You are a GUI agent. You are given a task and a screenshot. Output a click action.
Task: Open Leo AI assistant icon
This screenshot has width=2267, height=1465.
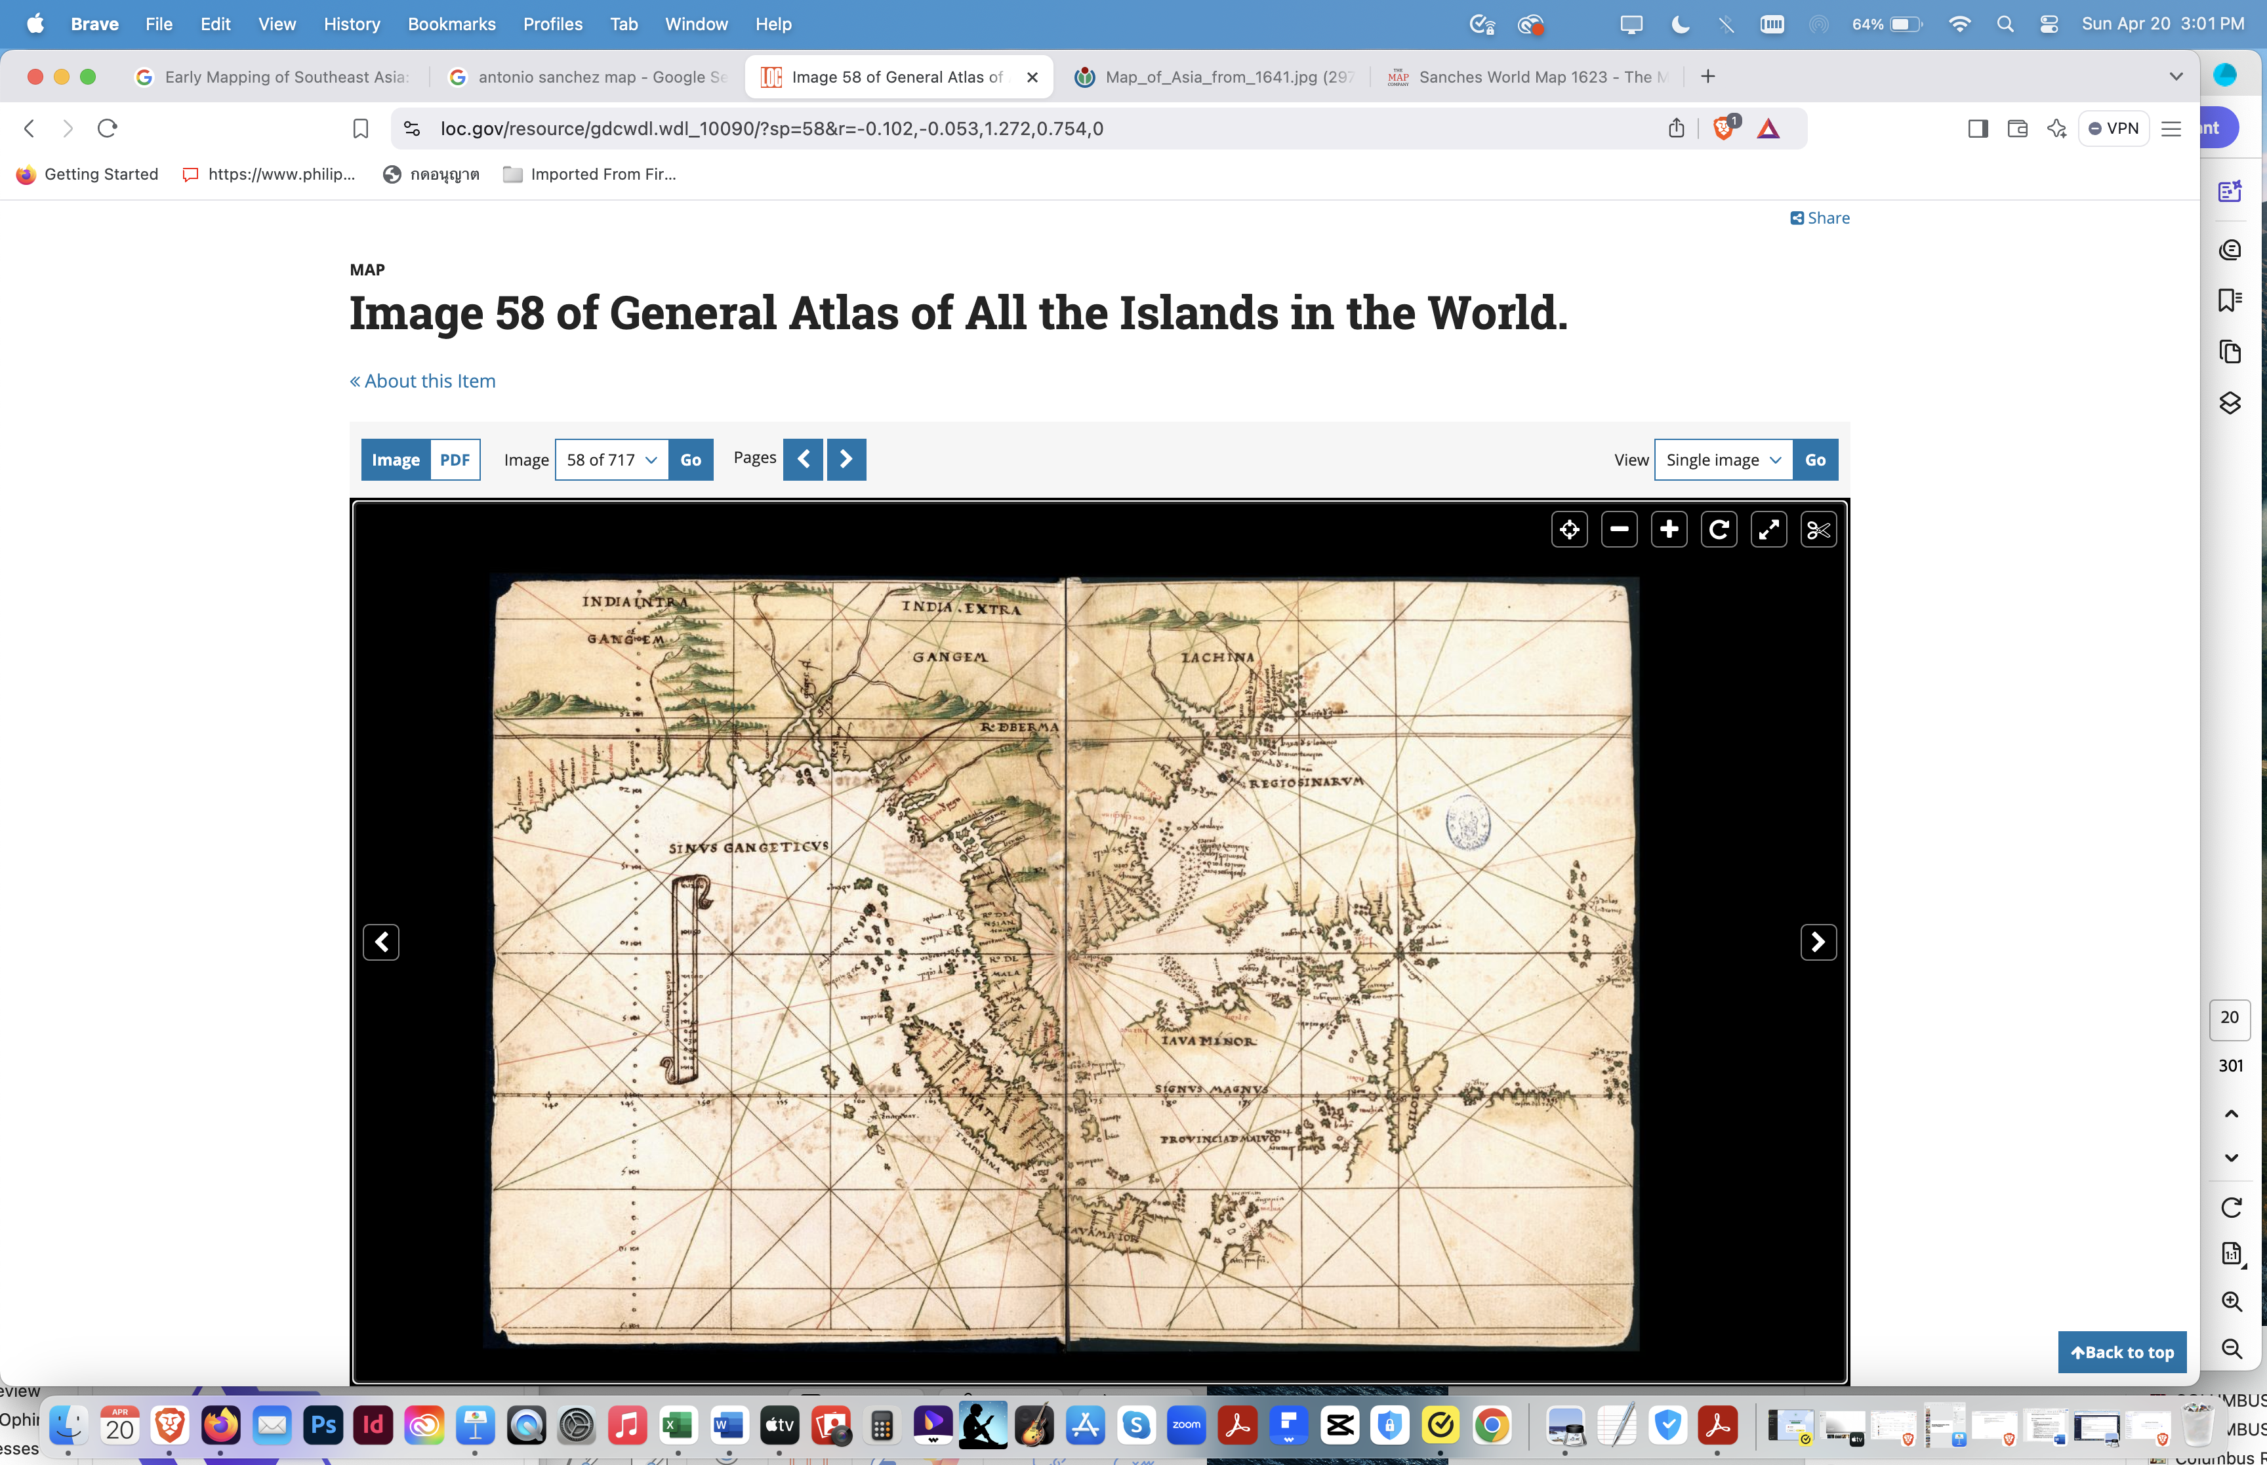[x=2056, y=129]
